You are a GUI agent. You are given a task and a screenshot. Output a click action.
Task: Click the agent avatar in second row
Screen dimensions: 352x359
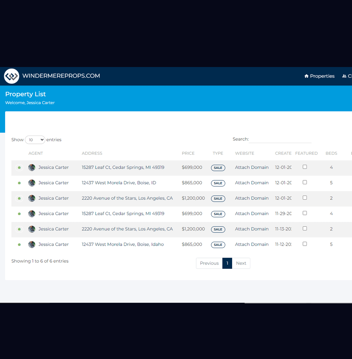32,183
